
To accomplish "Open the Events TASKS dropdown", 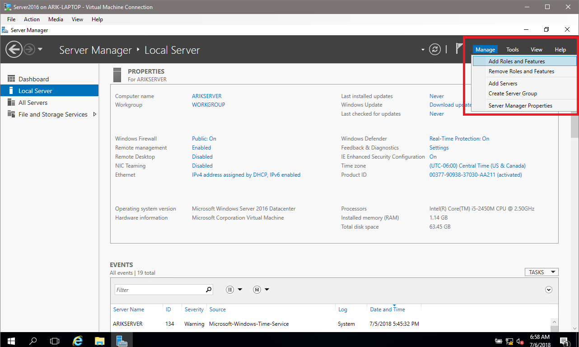I will pyautogui.click(x=541, y=272).
